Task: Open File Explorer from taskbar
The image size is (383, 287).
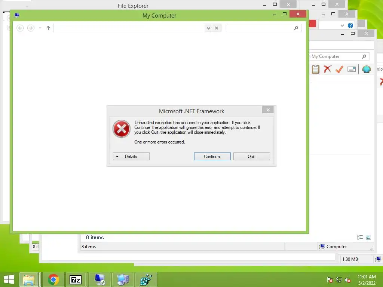Action: click(29, 280)
